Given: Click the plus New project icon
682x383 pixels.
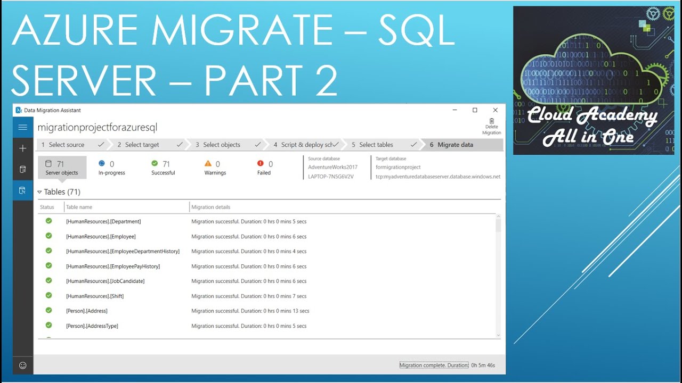Looking at the screenshot, I should pos(22,148).
